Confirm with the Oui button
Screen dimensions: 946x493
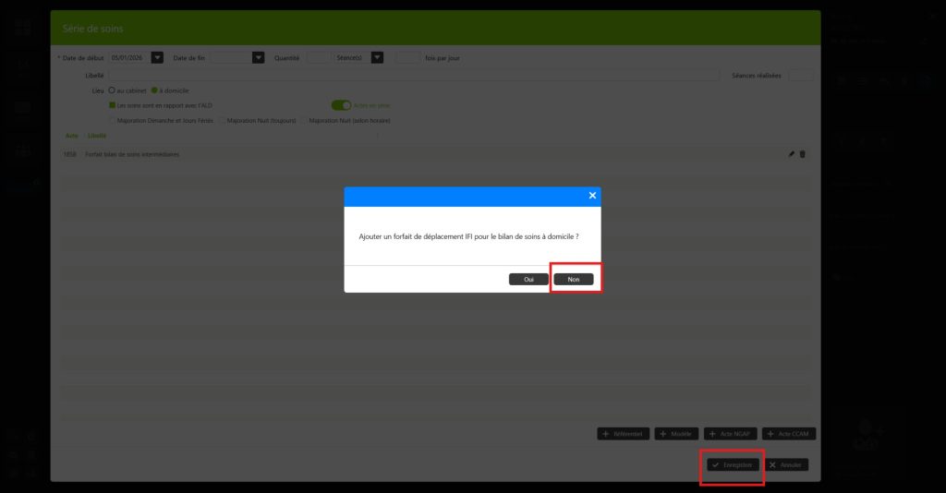(528, 279)
